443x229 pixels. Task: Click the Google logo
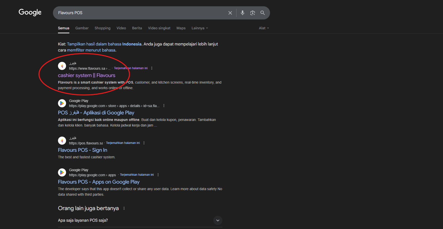coord(30,12)
